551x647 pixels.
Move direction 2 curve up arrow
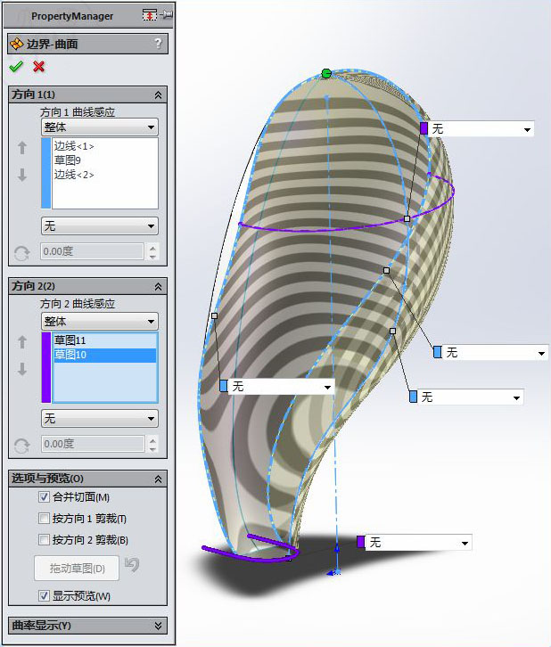pos(22,341)
